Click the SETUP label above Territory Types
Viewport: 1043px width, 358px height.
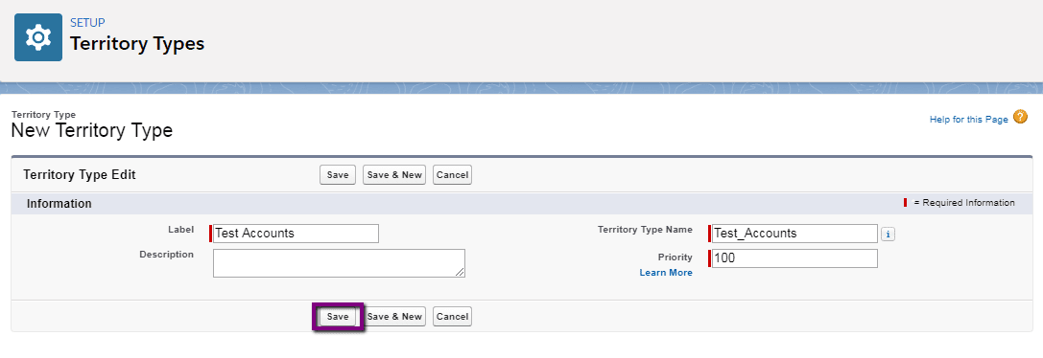coord(88,23)
